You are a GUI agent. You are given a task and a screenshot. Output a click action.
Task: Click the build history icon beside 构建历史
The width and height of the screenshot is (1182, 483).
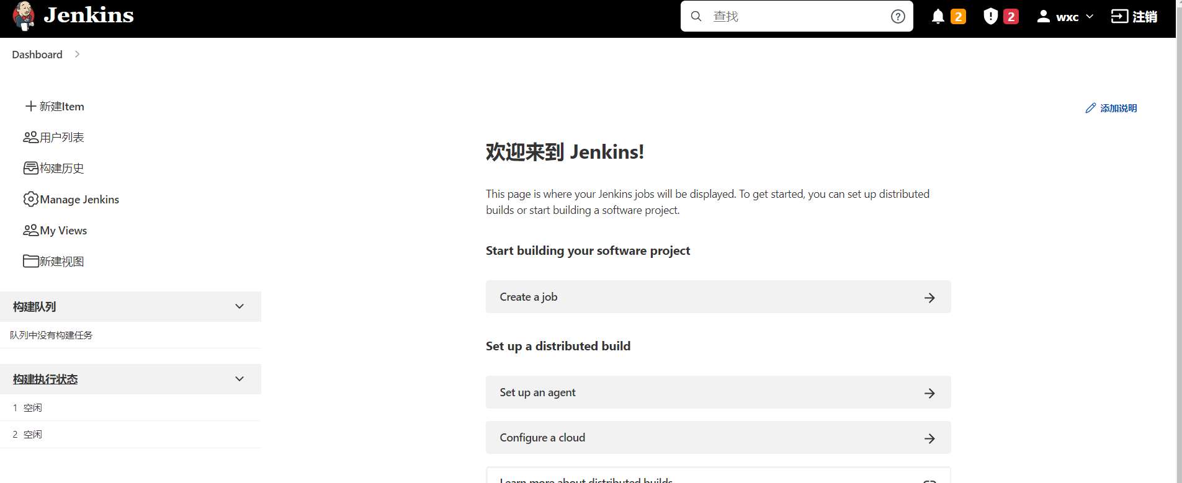[x=31, y=168]
